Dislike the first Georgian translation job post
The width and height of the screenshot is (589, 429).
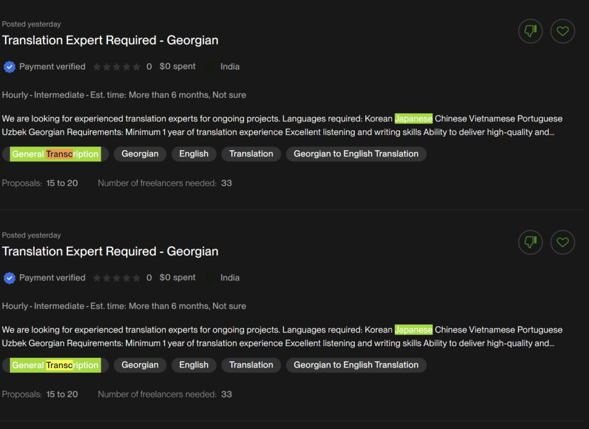coord(530,31)
